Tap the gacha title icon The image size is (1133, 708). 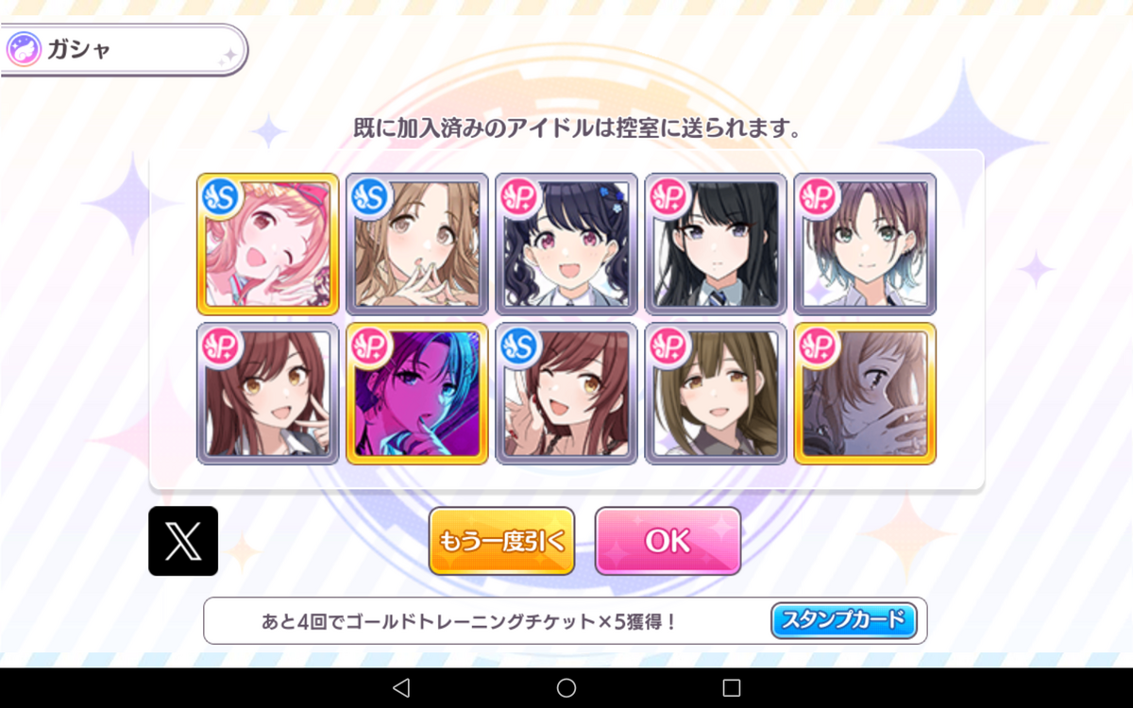coord(23,49)
